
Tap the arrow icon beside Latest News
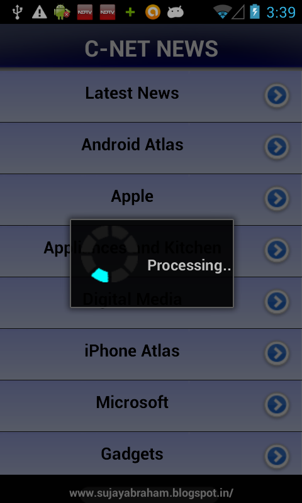(277, 96)
